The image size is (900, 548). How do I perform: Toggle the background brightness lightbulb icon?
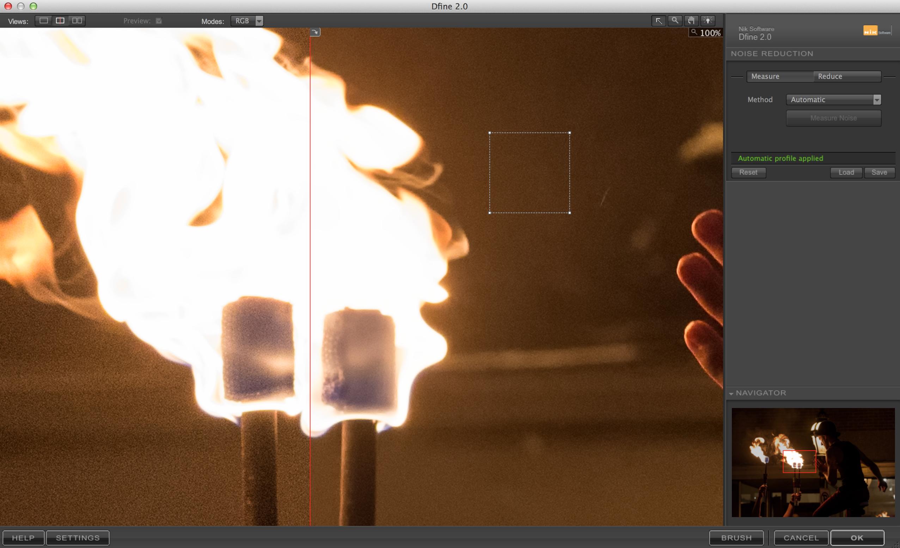click(x=708, y=21)
